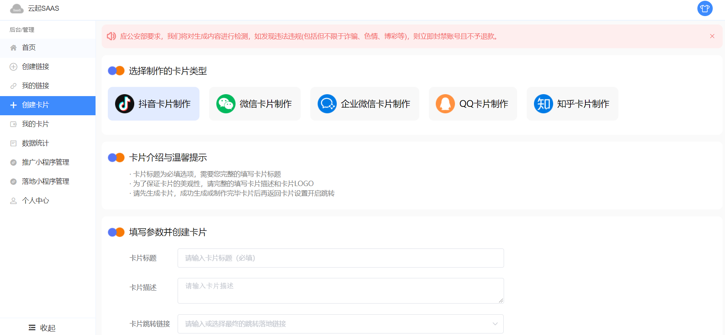Click the green WeChat logo icon
725x335 pixels.
pos(226,104)
